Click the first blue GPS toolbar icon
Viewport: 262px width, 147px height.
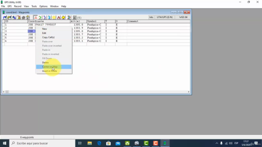pos(5,17)
